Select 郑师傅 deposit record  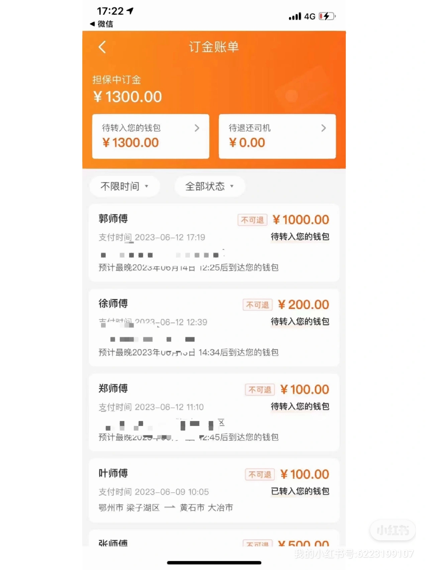214,413
